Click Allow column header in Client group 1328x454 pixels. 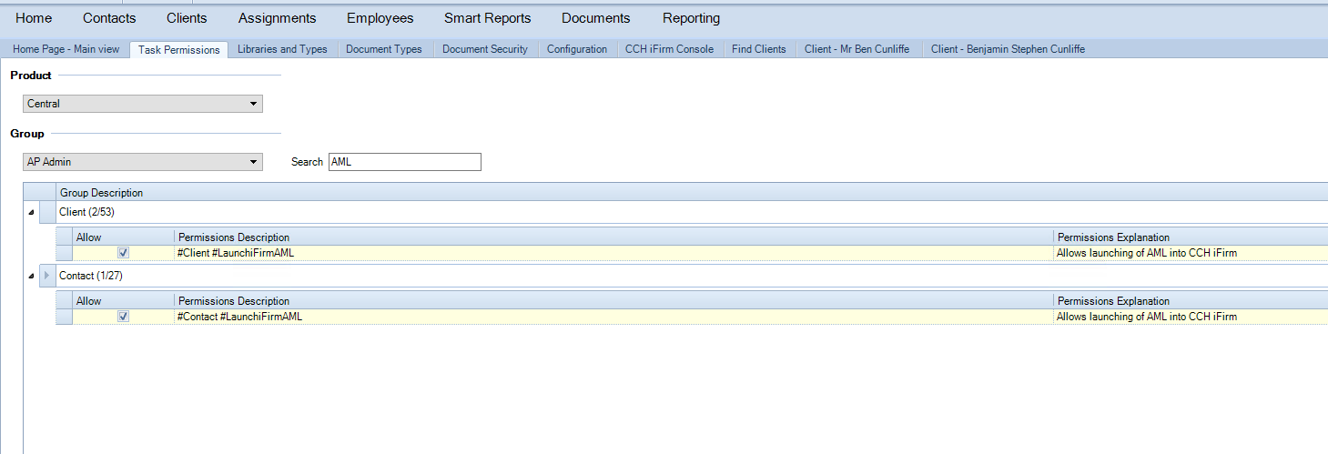click(123, 237)
